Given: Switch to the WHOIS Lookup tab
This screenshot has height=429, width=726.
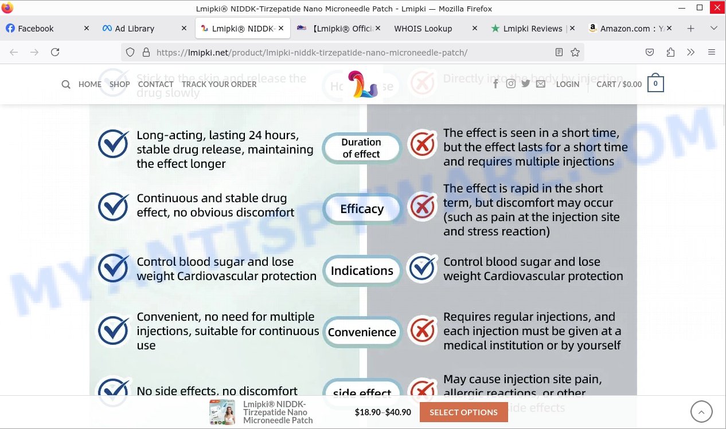Looking at the screenshot, I should (436, 28).
